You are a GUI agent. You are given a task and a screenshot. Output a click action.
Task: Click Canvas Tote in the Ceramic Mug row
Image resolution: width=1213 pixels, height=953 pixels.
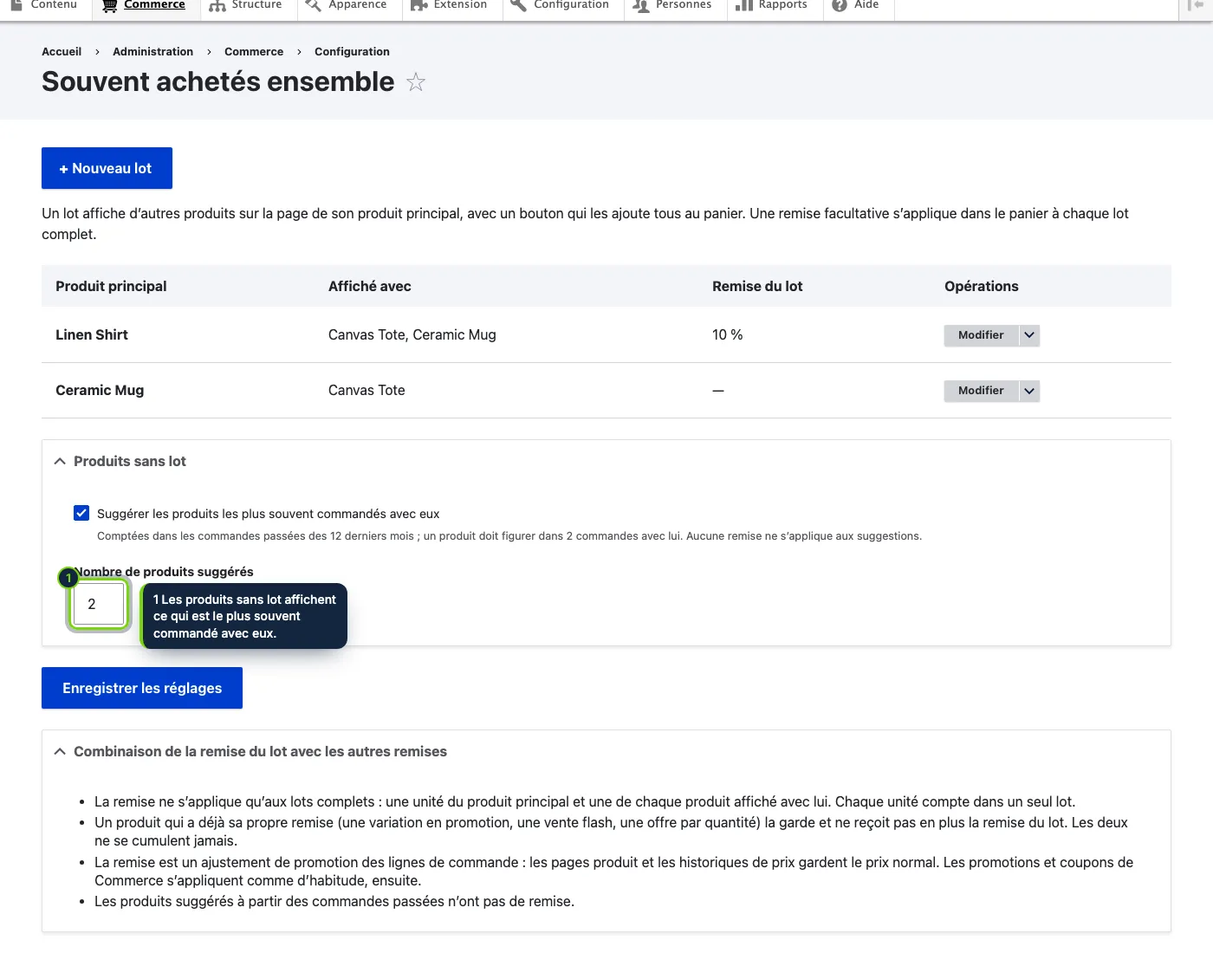coord(366,391)
